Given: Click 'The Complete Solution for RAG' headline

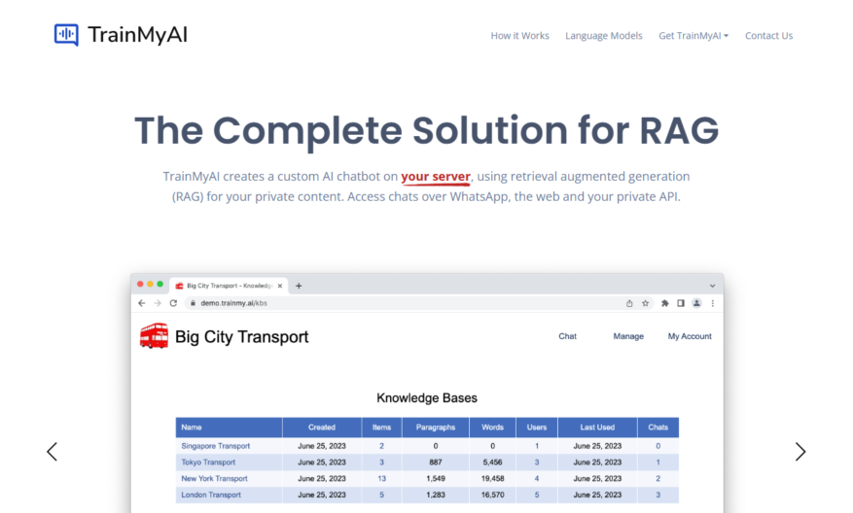Looking at the screenshot, I should [426, 130].
